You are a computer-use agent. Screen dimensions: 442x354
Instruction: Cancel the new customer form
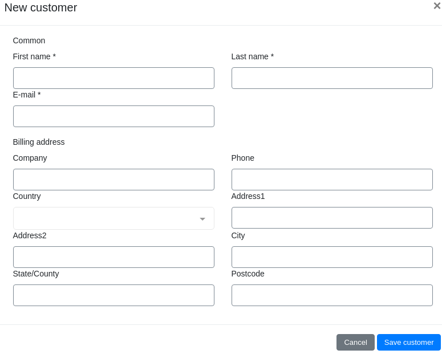coord(355,342)
